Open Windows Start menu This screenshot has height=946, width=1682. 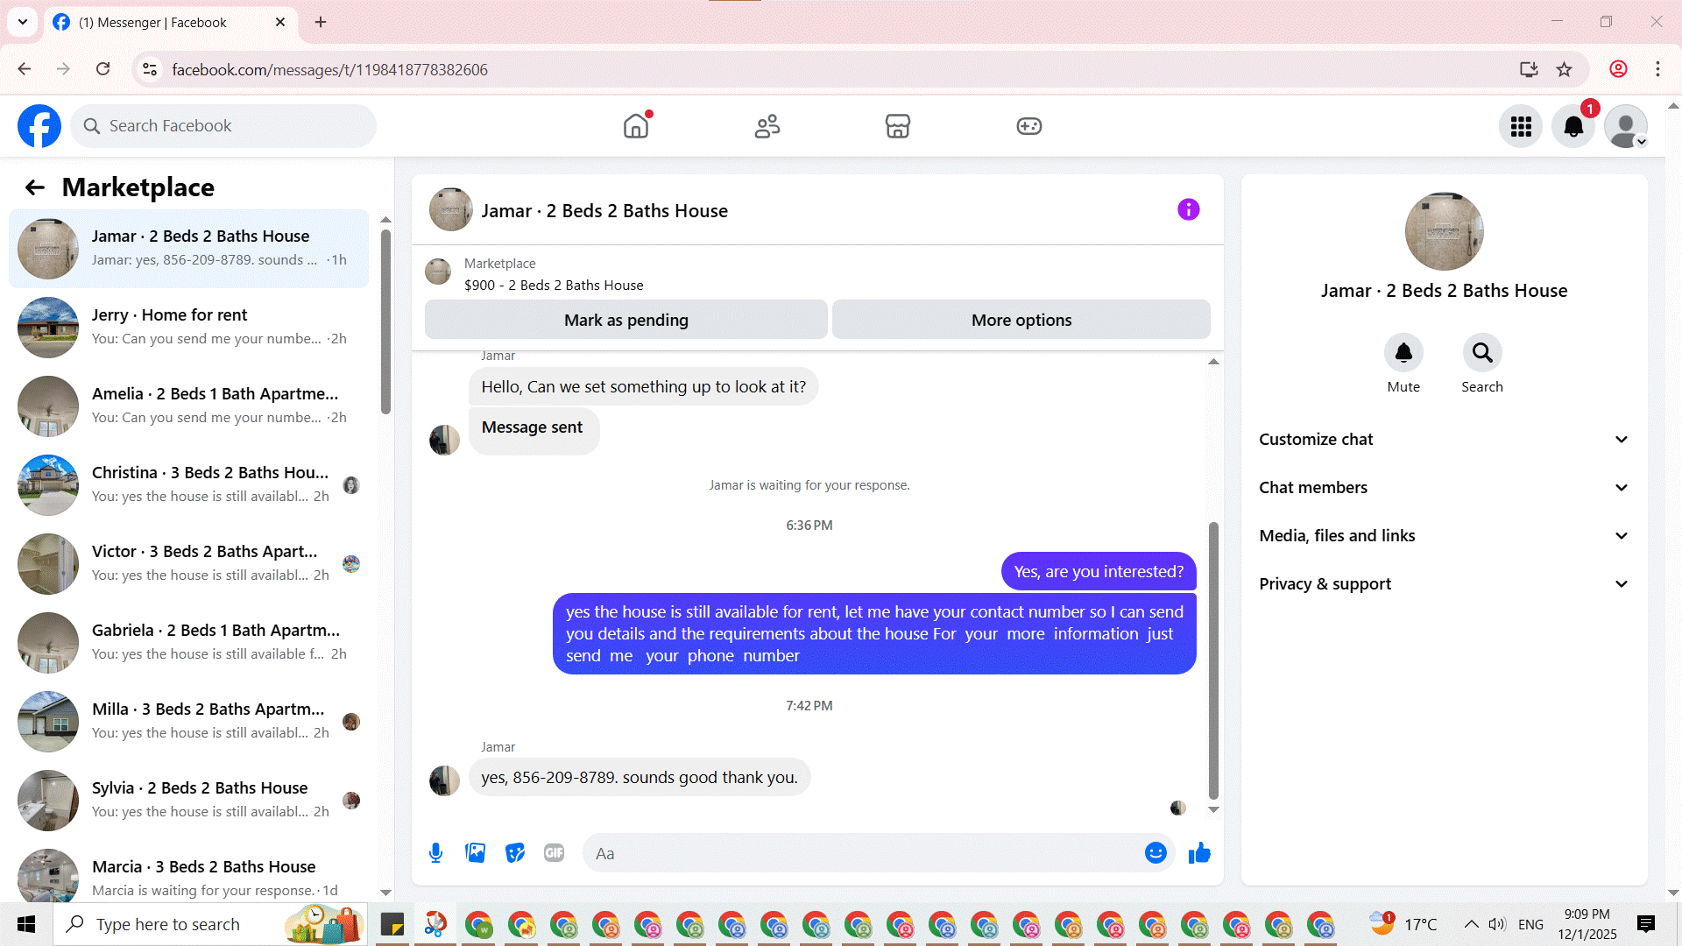coord(26,924)
